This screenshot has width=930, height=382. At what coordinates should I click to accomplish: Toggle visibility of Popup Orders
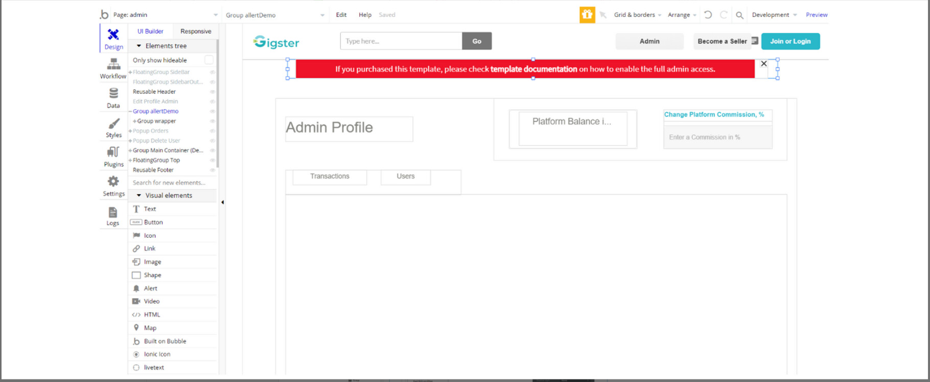212,131
